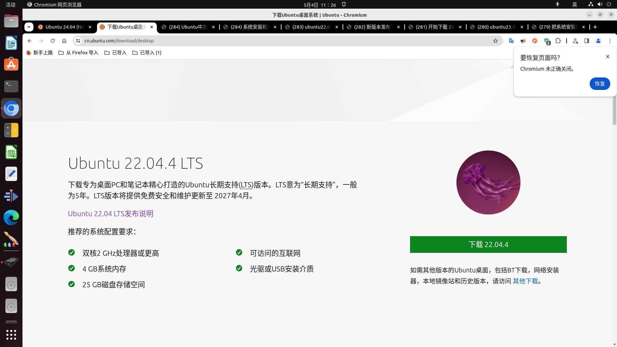
Task: Expand the 从 Firefox 导入 bookmark folder
Action: (78, 53)
